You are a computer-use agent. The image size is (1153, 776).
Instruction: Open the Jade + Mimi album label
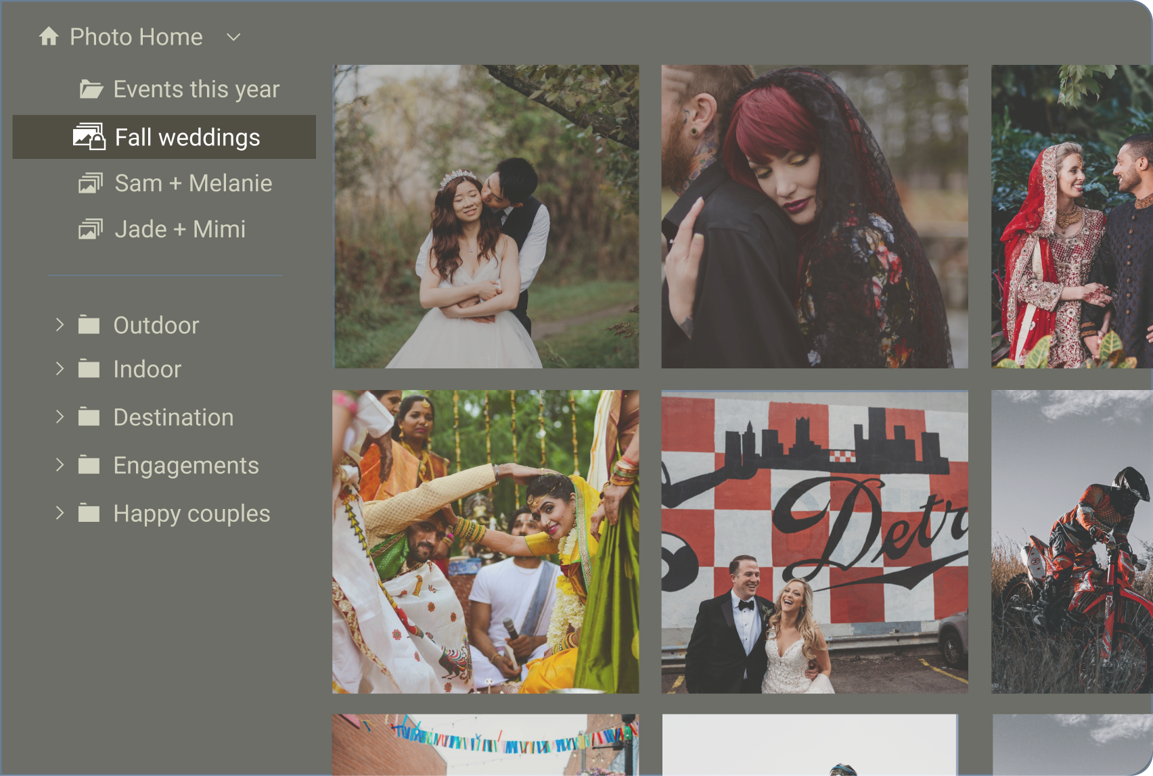180,229
